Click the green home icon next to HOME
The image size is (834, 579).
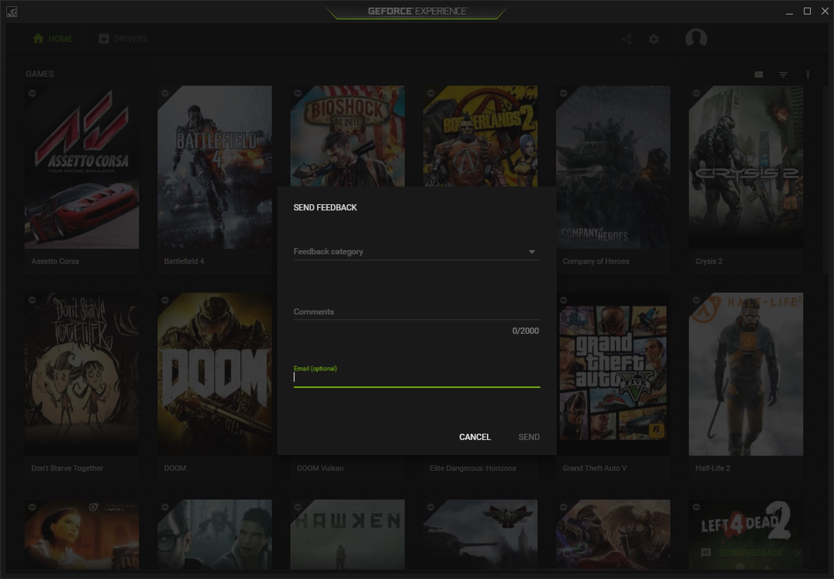click(x=39, y=39)
